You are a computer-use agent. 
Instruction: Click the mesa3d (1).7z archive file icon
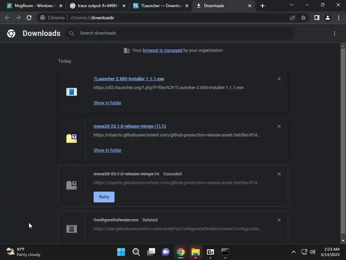[72, 138]
